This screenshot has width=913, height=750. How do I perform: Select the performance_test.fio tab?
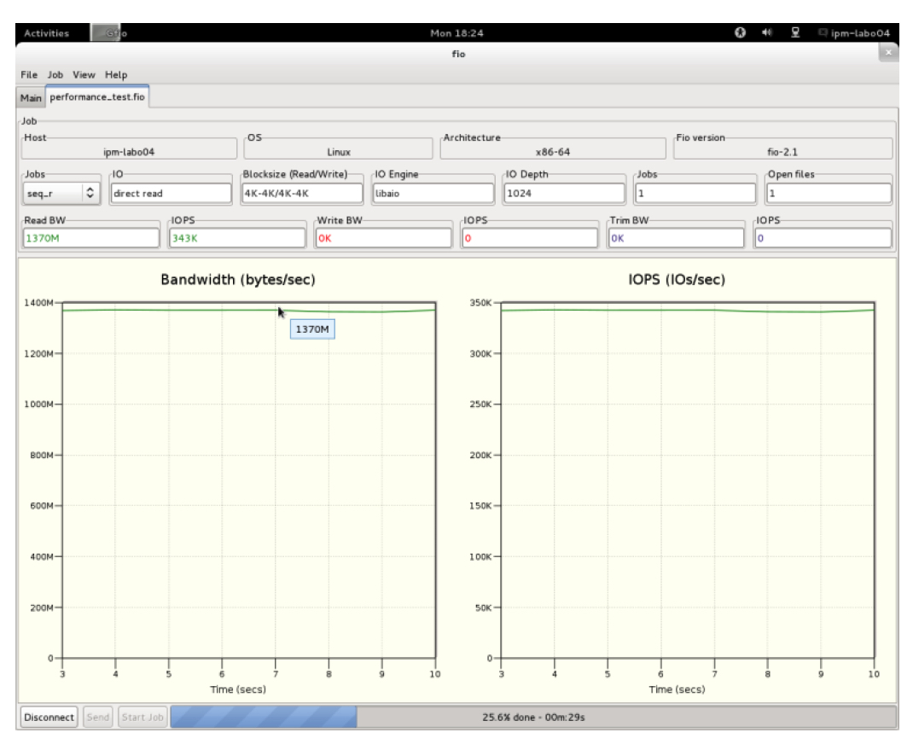(x=97, y=97)
